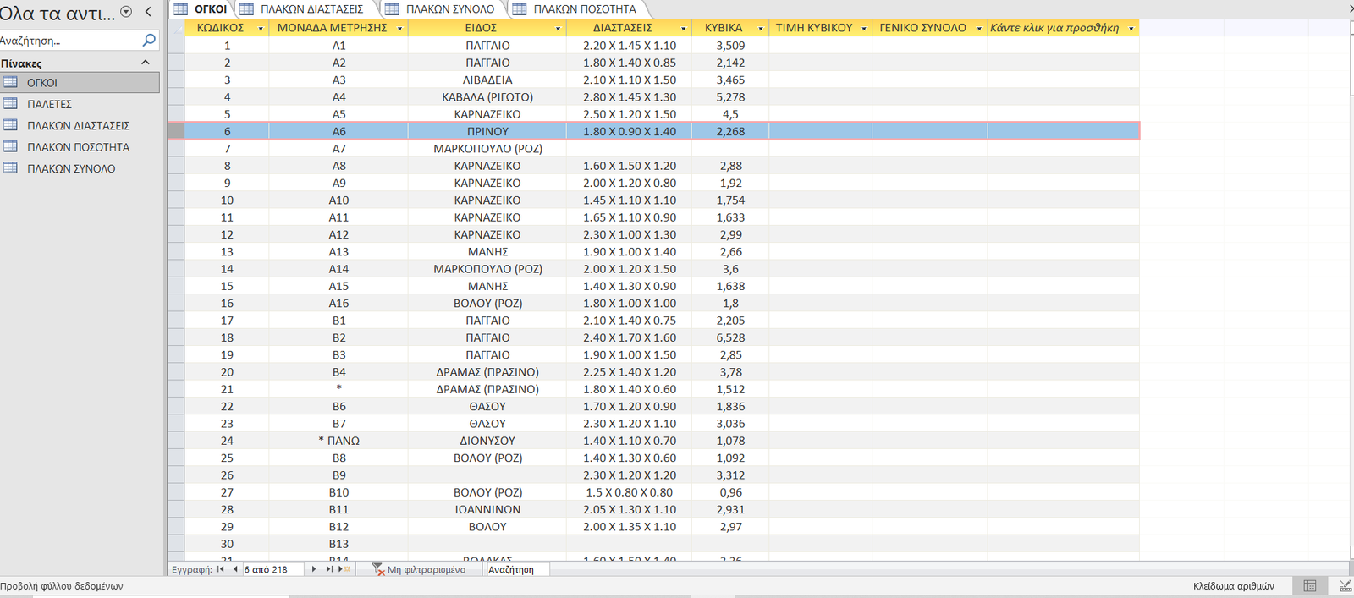This screenshot has height=598, width=1354.
Task: Create a new blank record
Action: pyautogui.click(x=344, y=569)
